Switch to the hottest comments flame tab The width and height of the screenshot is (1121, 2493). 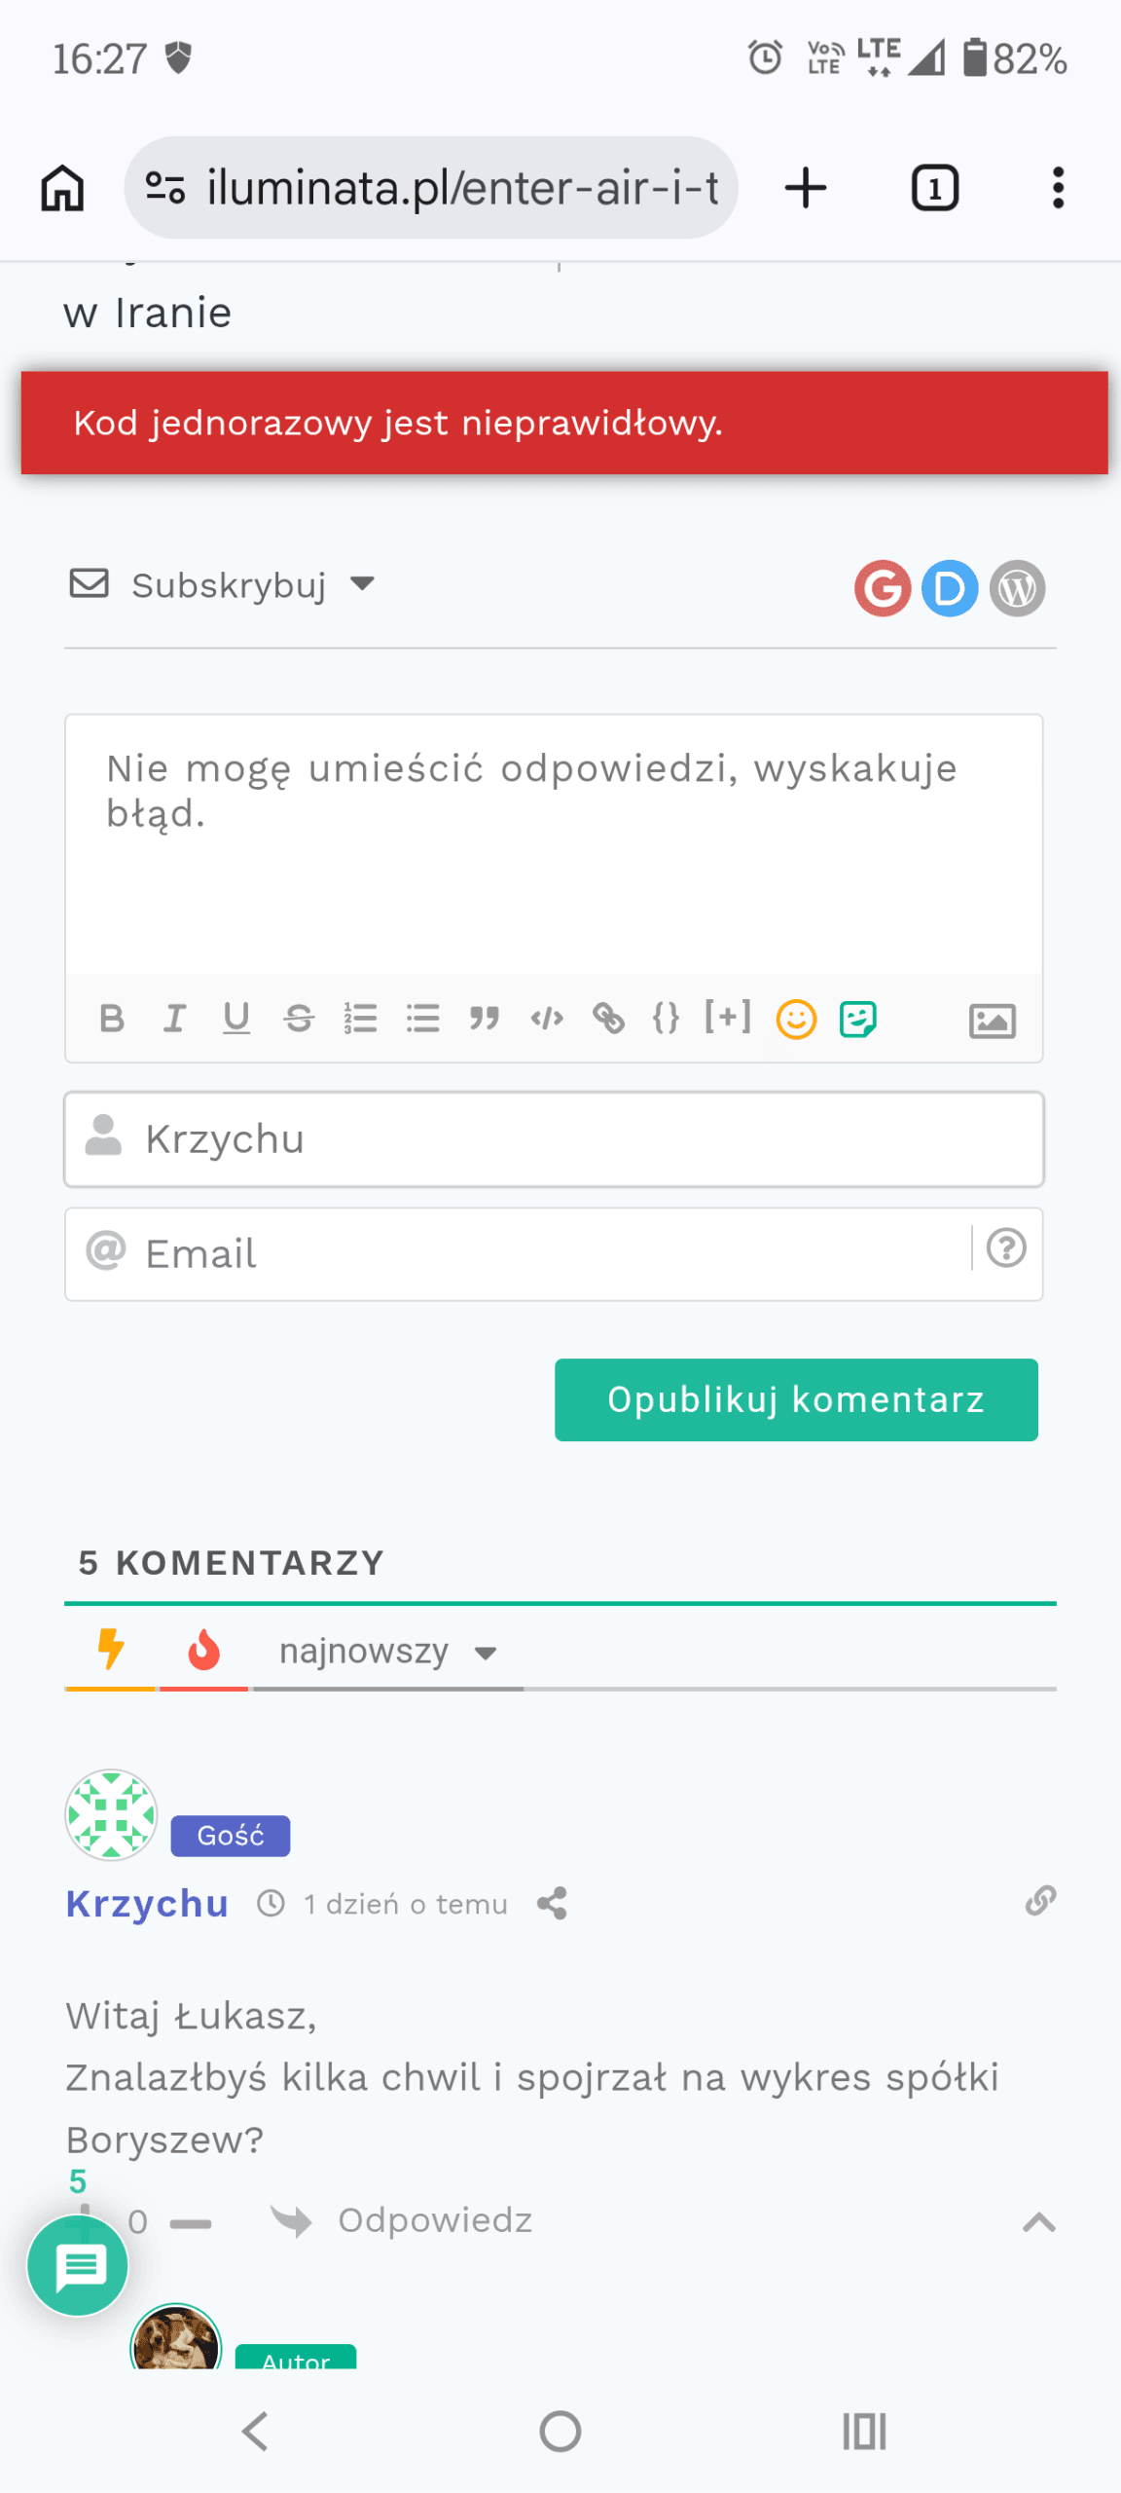point(203,1651)
